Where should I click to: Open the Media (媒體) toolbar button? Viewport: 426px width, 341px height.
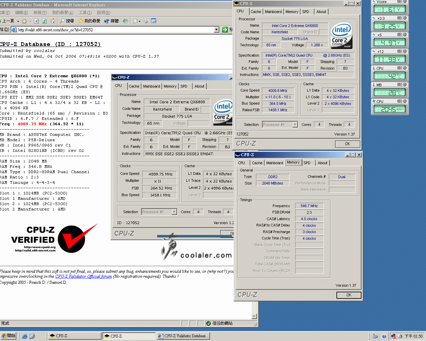[111, 21]
